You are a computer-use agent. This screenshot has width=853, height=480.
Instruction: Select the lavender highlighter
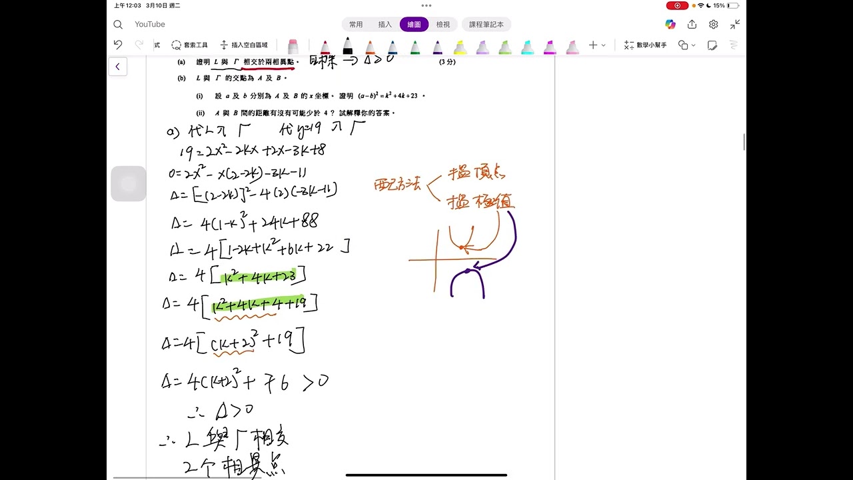coord(482,47)
